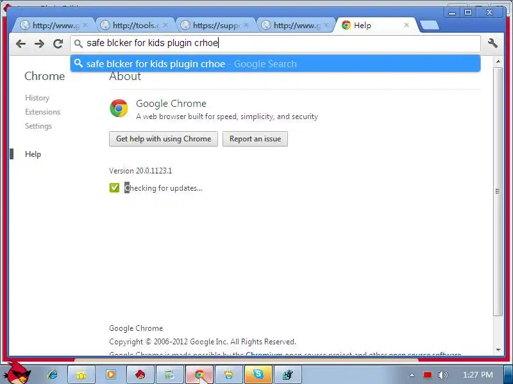This screenshot has width=513, height=384.
Task: Click Get help with using Chrome
Action: point(164,139)
